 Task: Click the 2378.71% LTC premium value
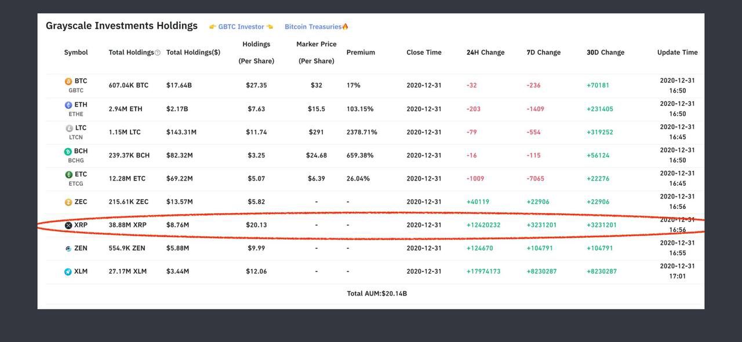point(362,132)
